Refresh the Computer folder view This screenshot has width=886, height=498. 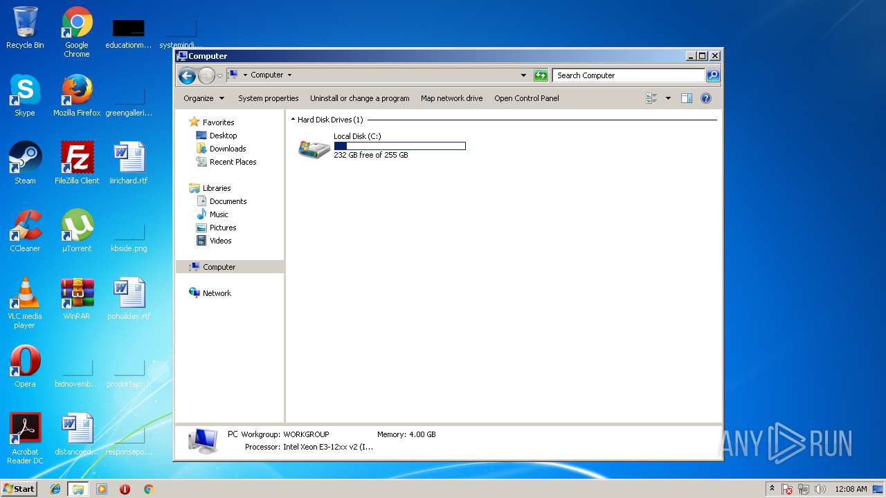(541, 75)
